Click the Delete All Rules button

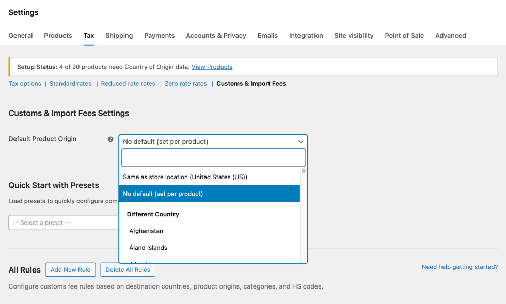pos(128,270)
